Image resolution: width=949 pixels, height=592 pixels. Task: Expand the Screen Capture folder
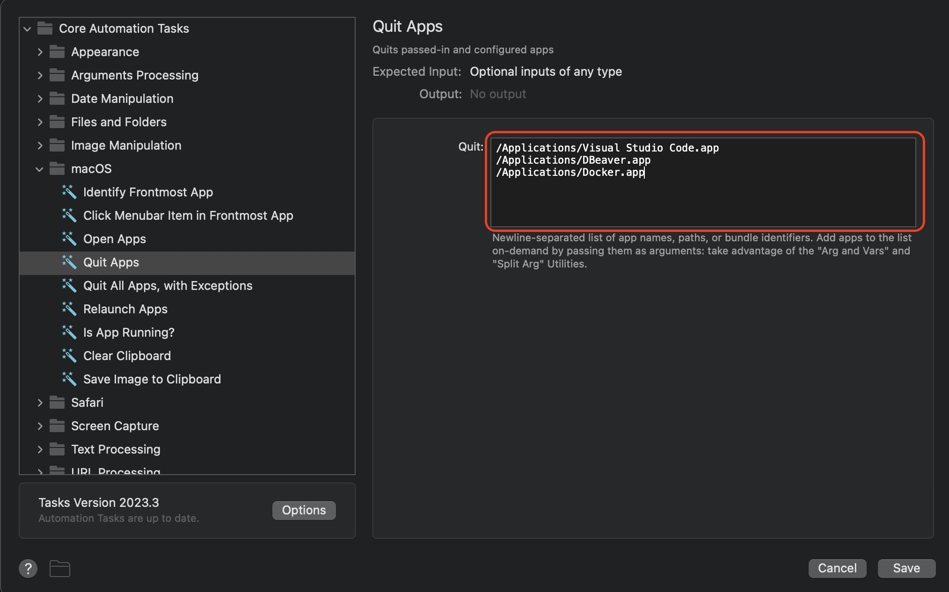coord(40,426)
